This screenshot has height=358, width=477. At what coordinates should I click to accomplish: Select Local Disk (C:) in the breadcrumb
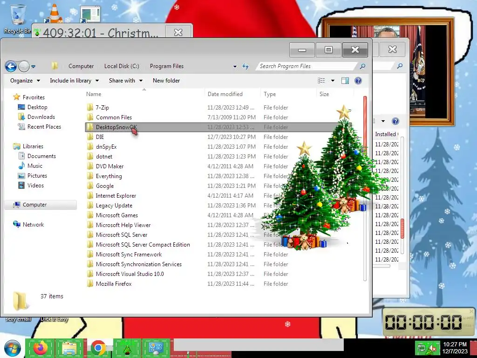[x=122, y=66]
